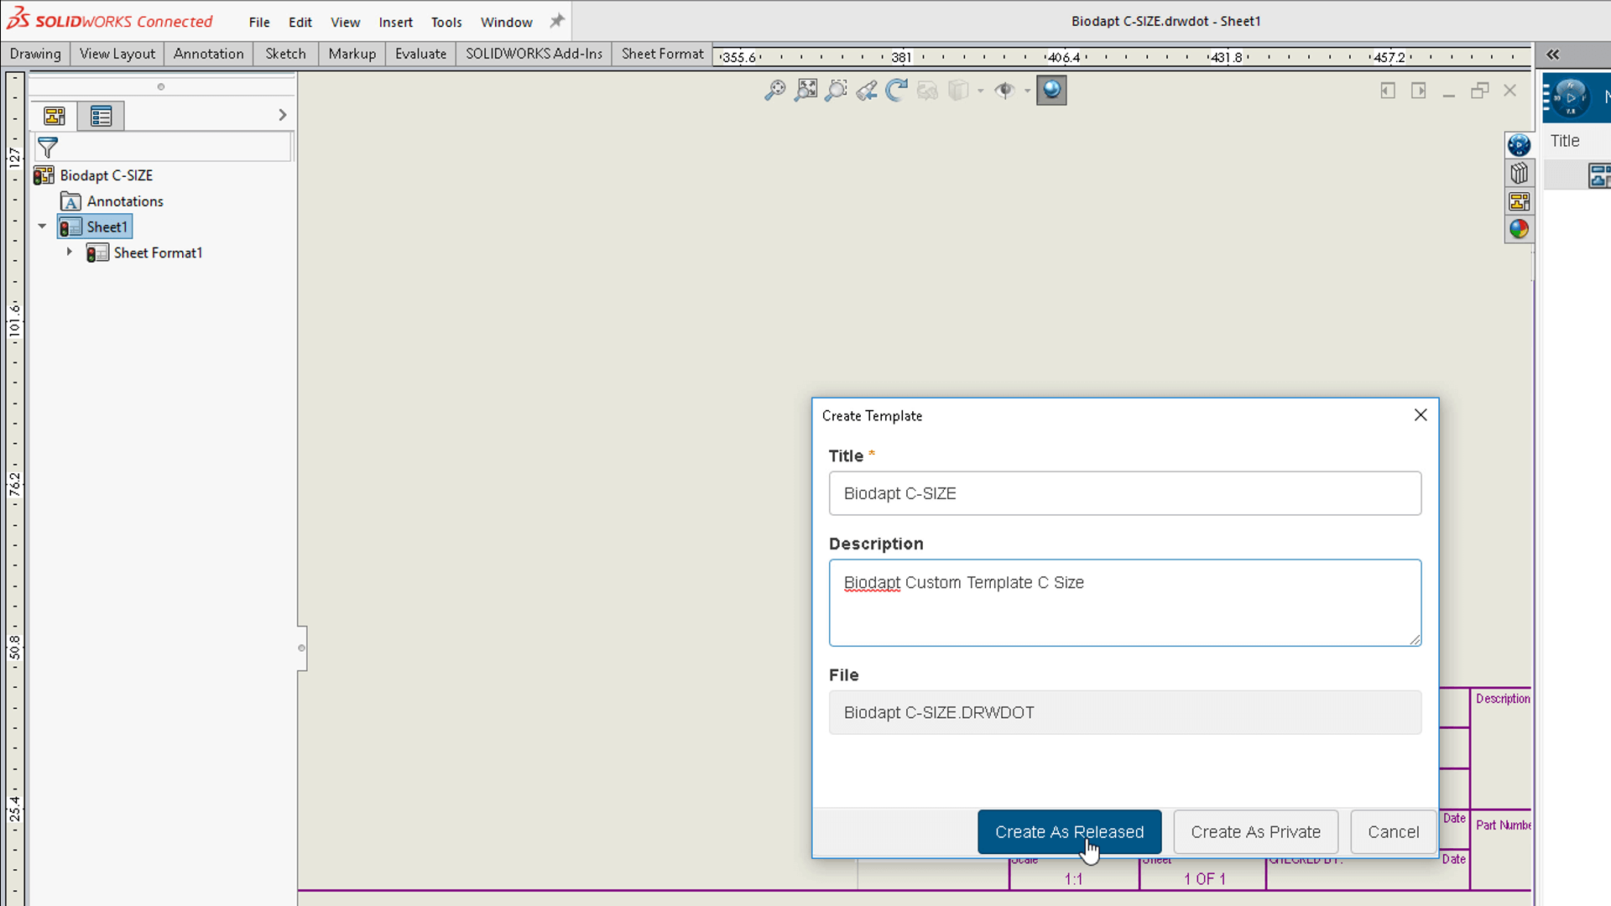Tile document window to the left

(1388, 90)
